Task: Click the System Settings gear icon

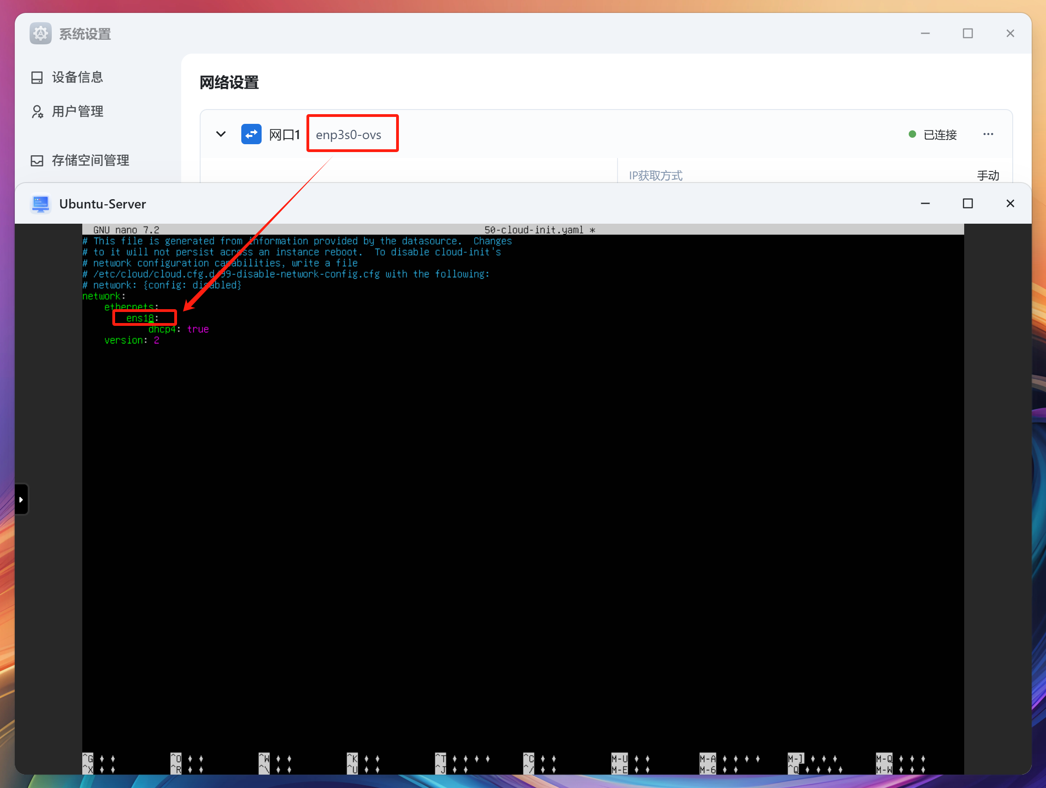Action: pos(41,34)
